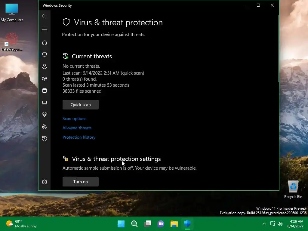This screenshot has height=231, width=308.
Task: Open Allowed threats link
Action: (x=77, y=128)
